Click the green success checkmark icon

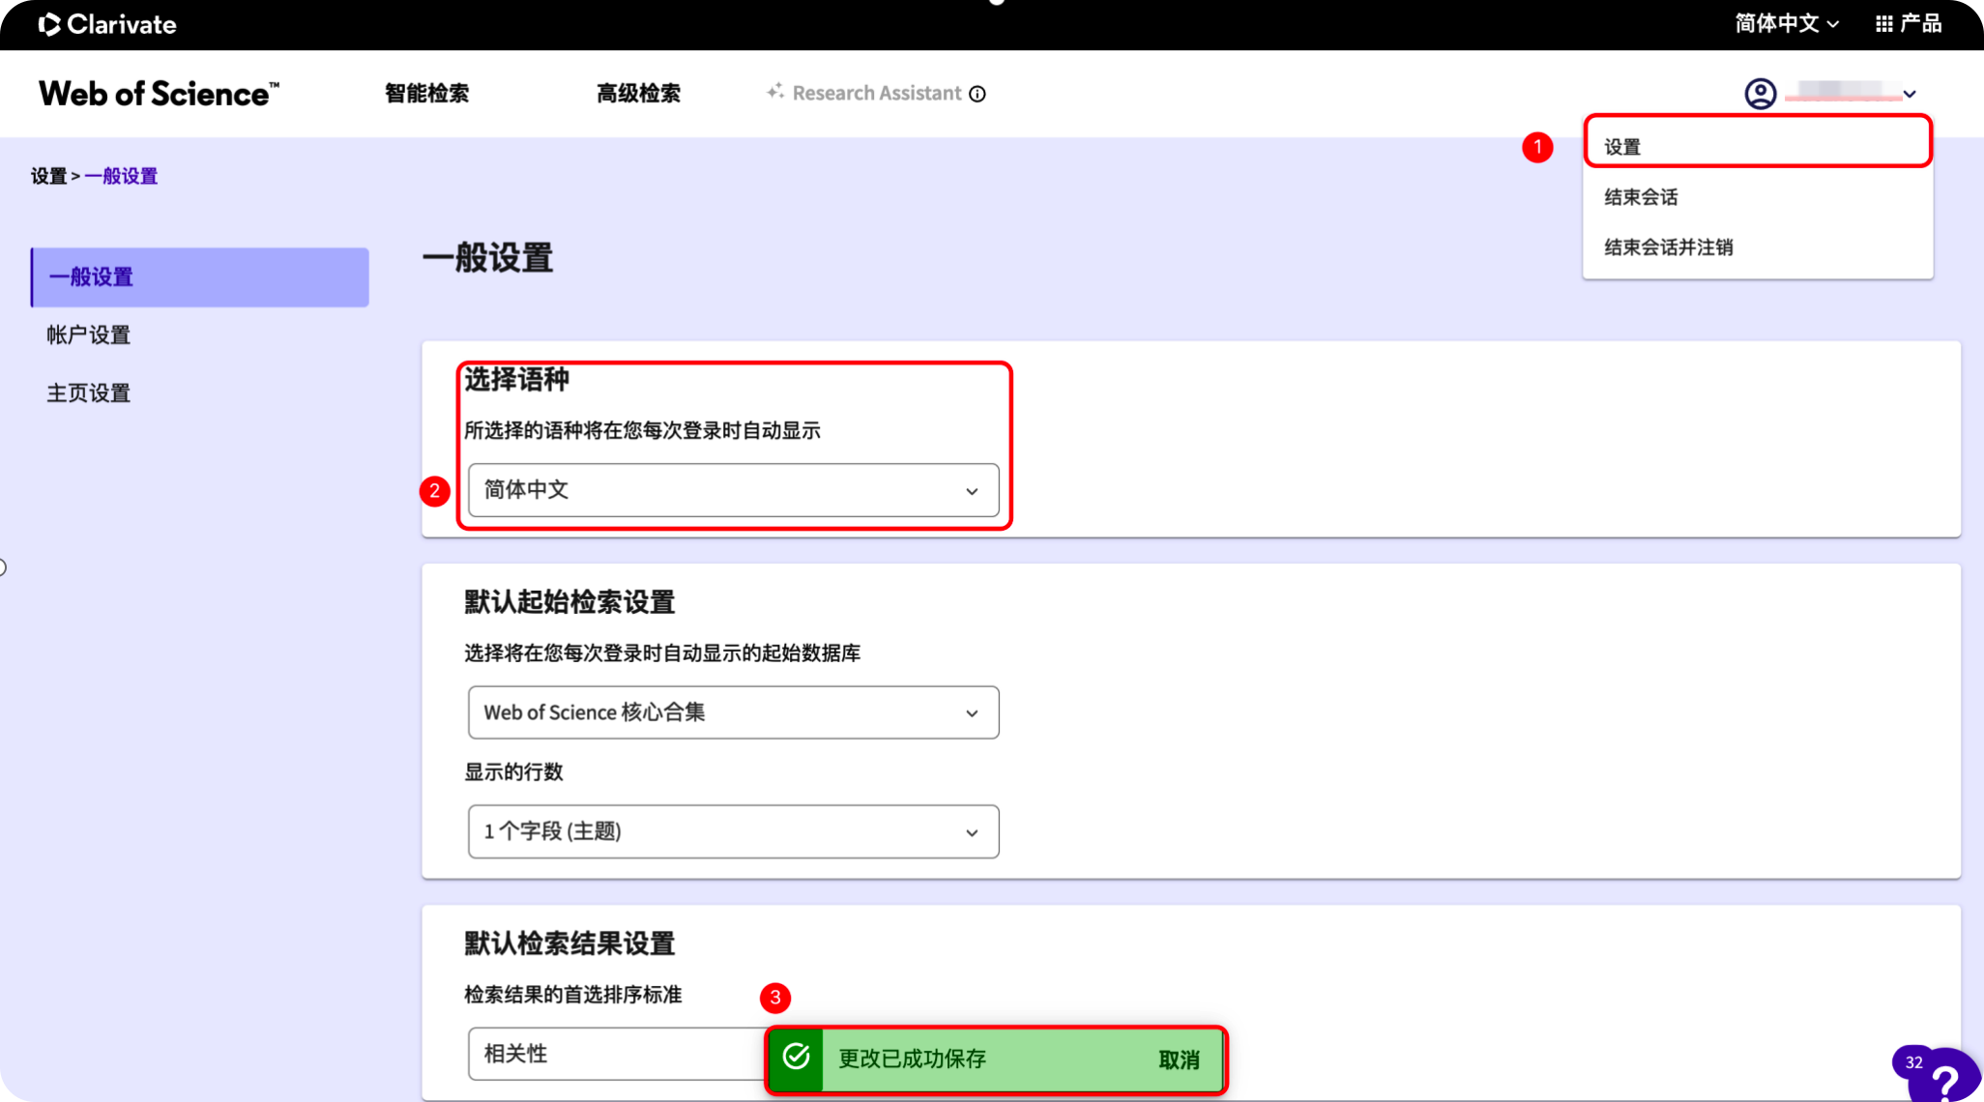[796, 1058]
